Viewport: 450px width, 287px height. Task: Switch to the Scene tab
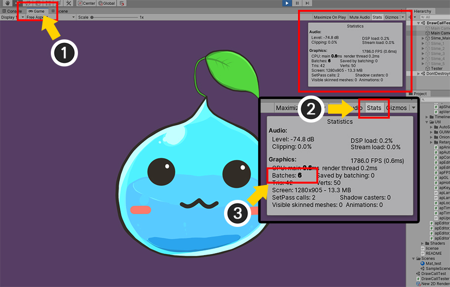pyautogui.click(x=60, y=11)
